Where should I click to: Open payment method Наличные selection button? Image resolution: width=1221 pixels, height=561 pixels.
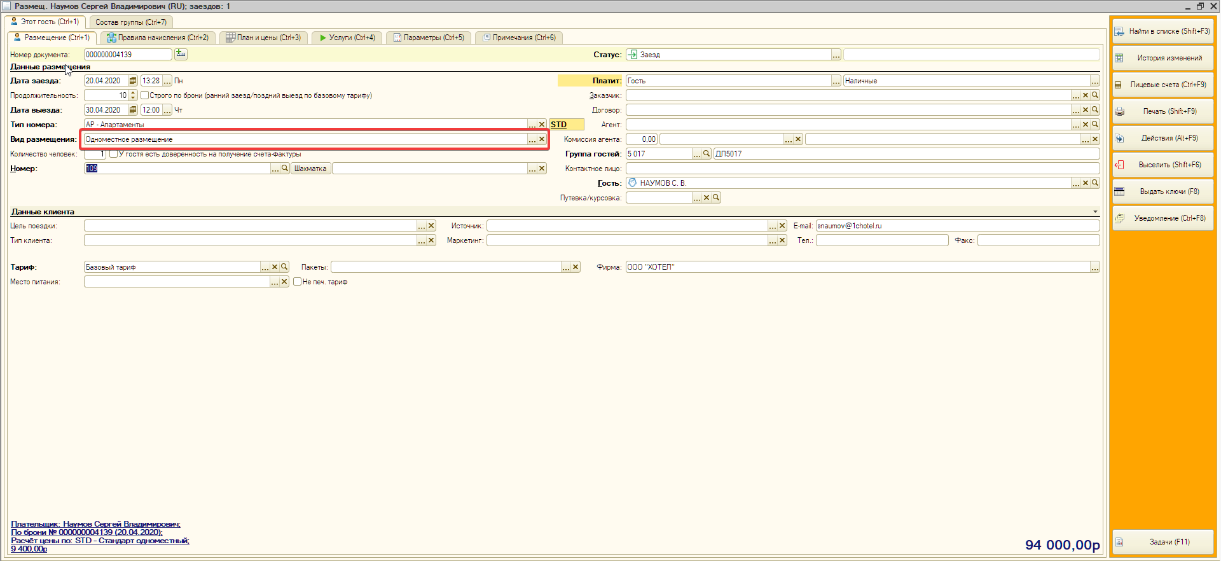coord(1095,81)
